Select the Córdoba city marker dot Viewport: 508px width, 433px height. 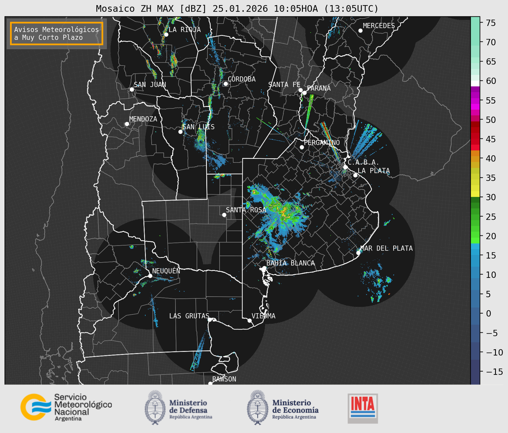coord(226,84)
